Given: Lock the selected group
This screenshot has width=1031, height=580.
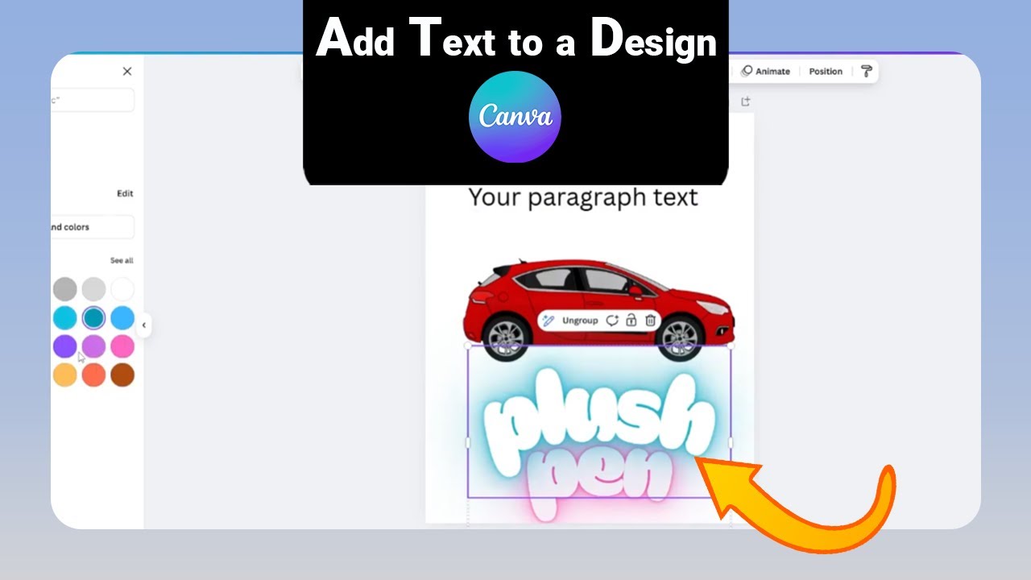Looking at the screenshot, I should click(x=631, y=321).
